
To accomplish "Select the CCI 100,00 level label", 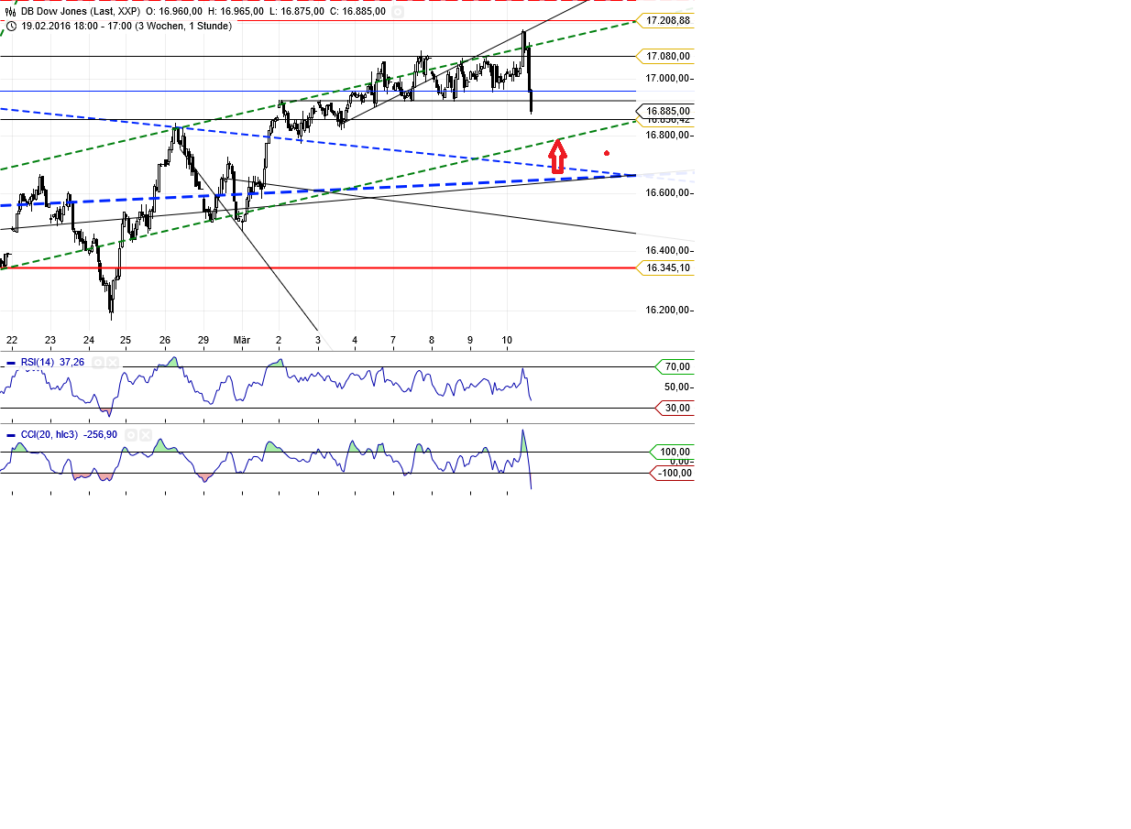I will coord(673,452).
